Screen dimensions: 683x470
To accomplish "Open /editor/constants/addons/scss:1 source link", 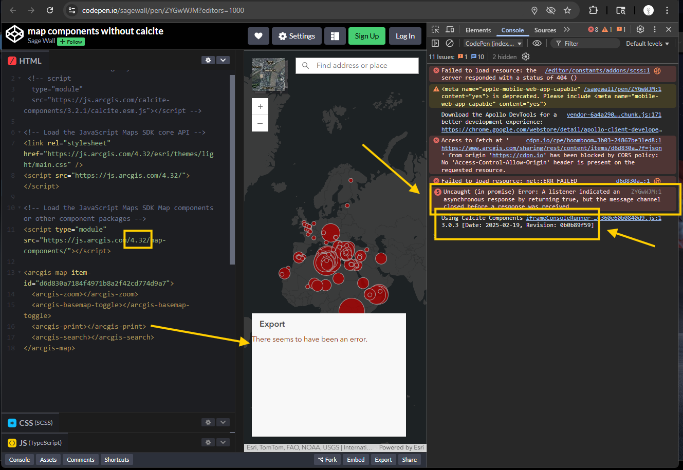I will pyautogui.click(x=597, y=70).
